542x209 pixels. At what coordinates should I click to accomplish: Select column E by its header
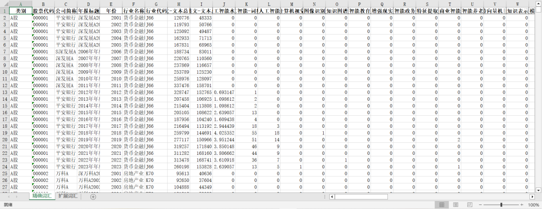(111, 4)
